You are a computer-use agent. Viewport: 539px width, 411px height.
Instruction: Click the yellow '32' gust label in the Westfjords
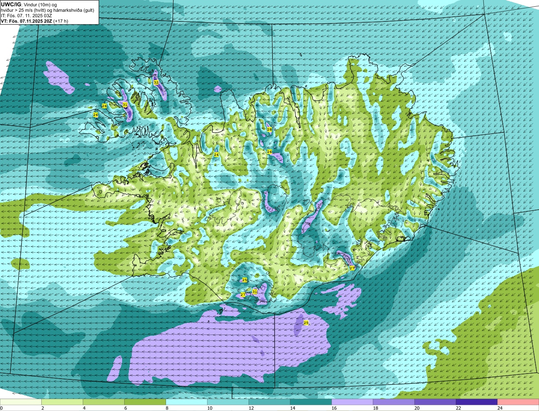[x=156, y=82]
